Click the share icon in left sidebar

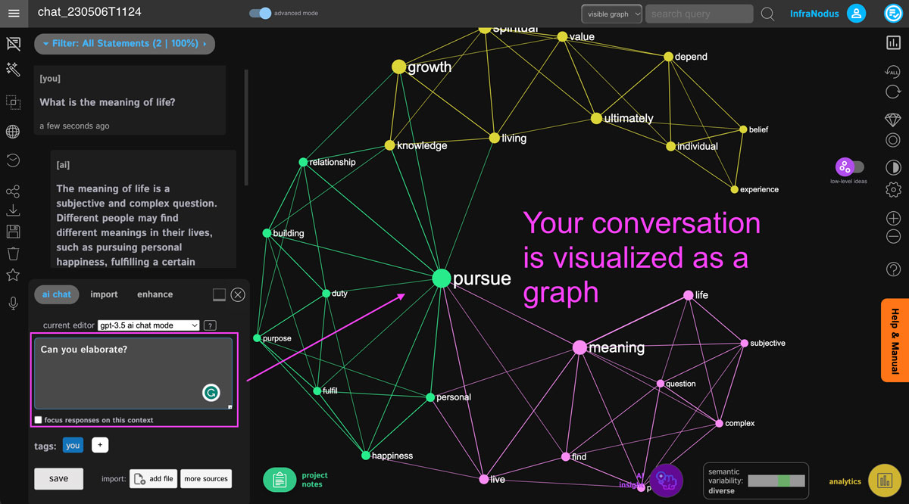(x=13, y=191)
